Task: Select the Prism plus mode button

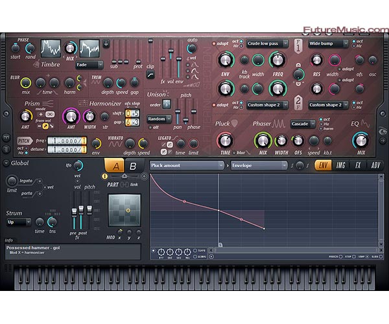Action: click(41, 114)
